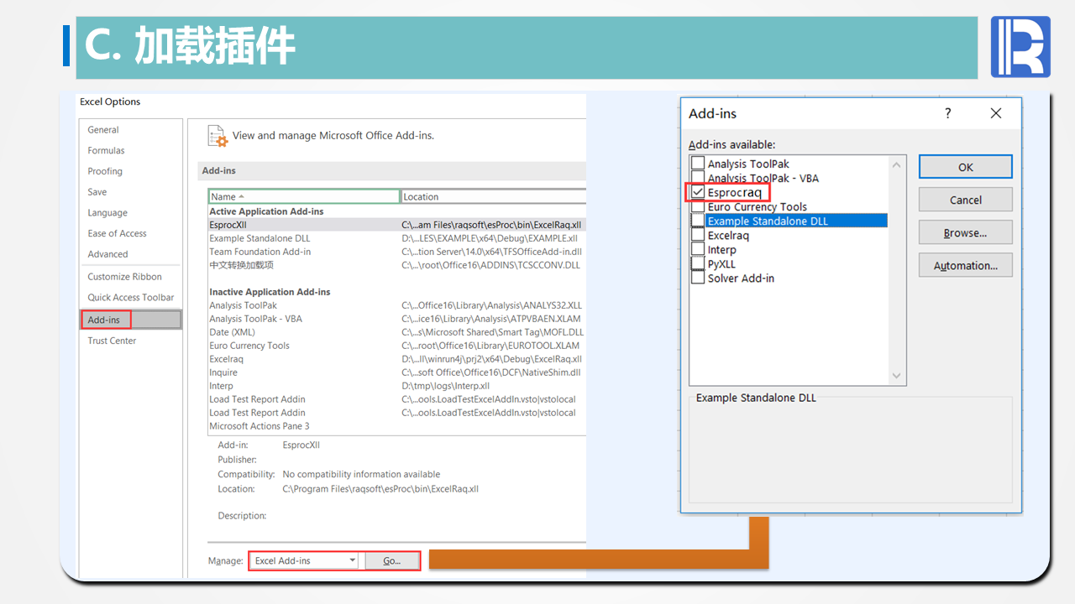The height and width of the screenshot is (604, 1075).
Task: Click the Location column header
Action: point(492,196)
